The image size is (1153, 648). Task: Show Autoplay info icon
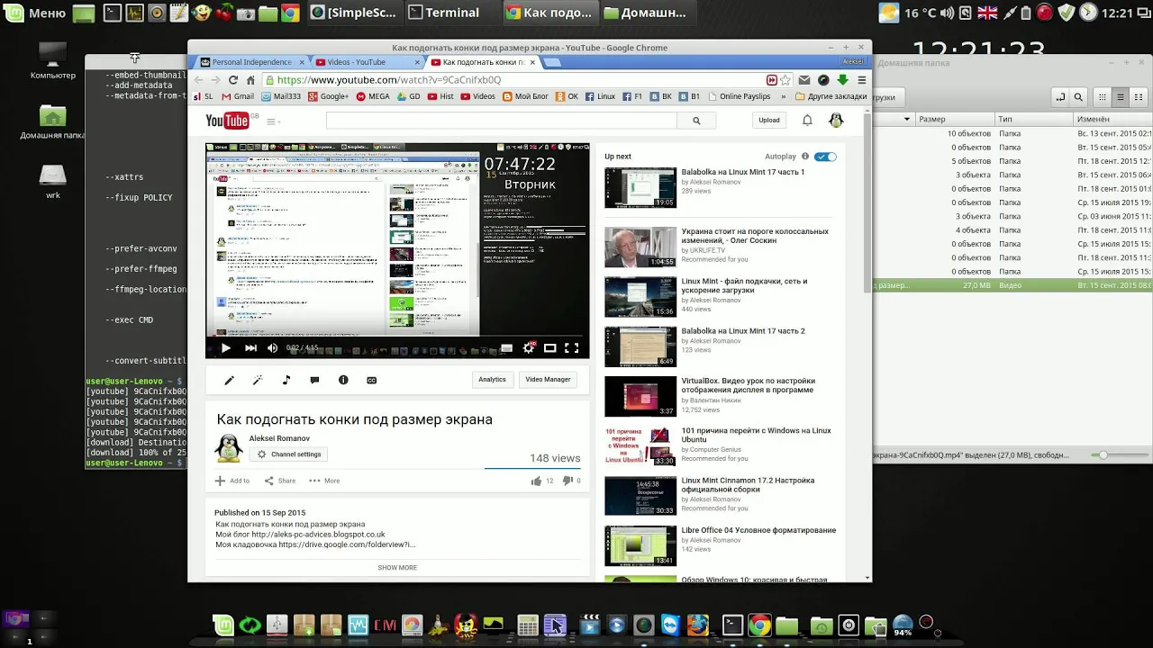(805, 157)
